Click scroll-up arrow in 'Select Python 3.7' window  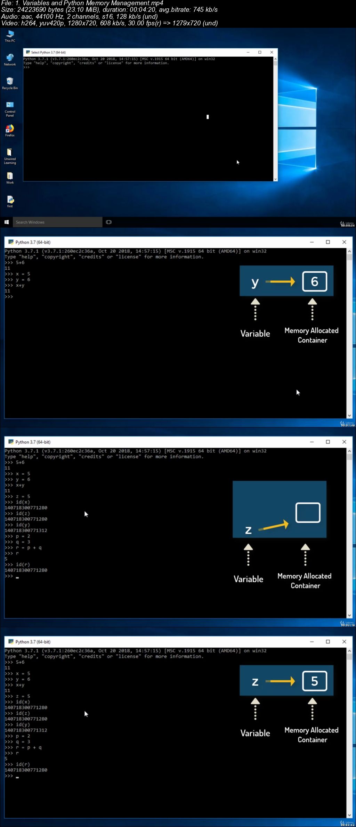click(275, 59)
